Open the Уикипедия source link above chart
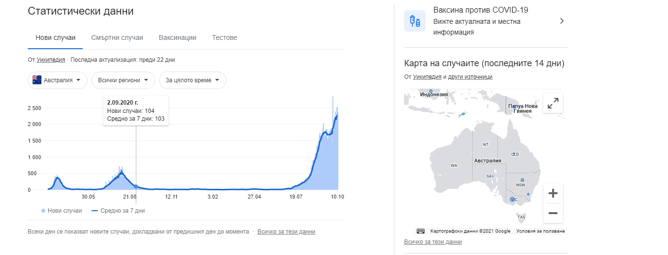 51,60
